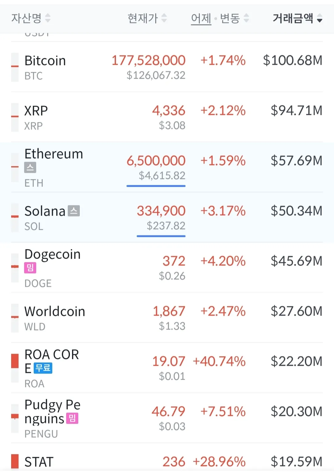Open the XRP asset name
Screen dimensions: 334x472
click(36, 111)
